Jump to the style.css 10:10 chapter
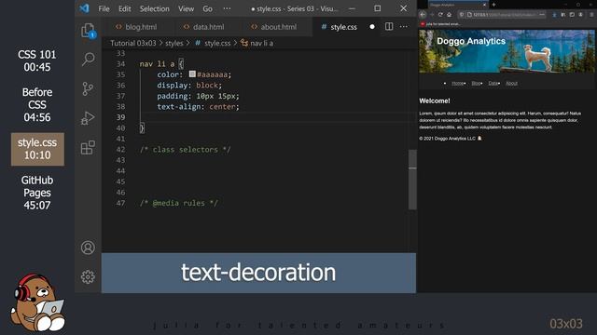 (37, 149)
